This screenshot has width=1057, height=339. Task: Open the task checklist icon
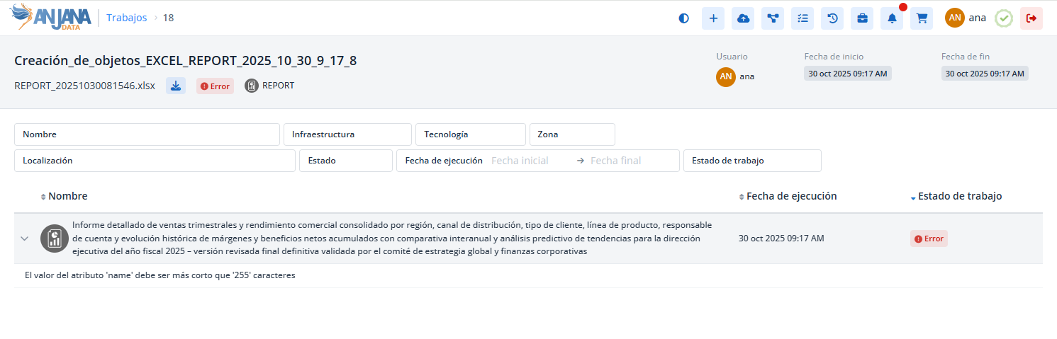(802, 18)
